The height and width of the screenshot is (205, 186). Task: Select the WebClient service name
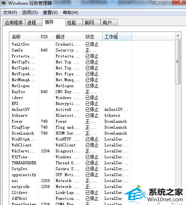coord(21,145)
